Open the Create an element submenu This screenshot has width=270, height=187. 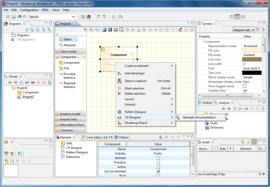pyautogui.click(x=145, y=66)
